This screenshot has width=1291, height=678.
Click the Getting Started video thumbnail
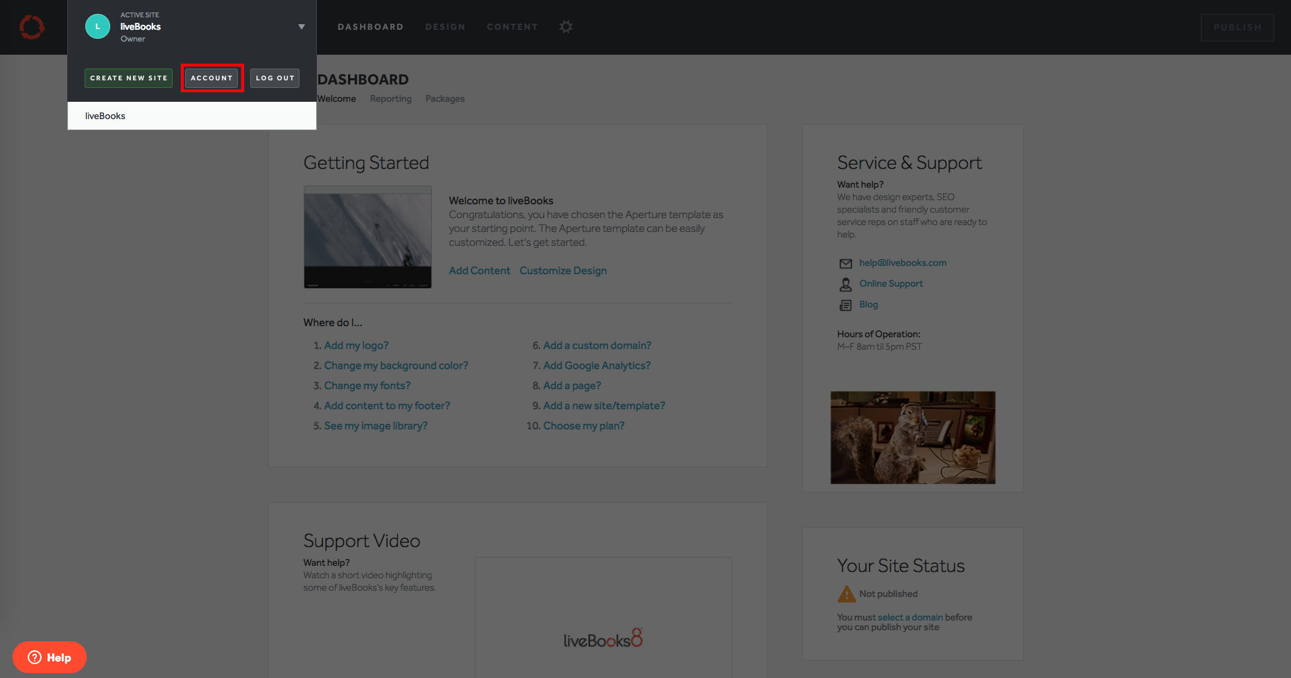pos(367,237)
